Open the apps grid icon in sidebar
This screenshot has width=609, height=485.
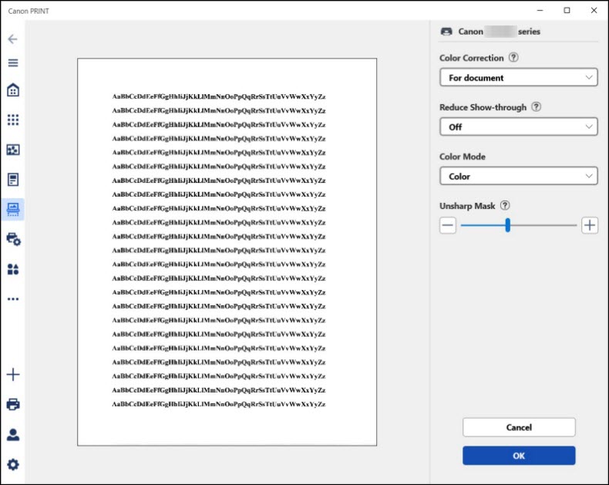click(x=13, y=120)
